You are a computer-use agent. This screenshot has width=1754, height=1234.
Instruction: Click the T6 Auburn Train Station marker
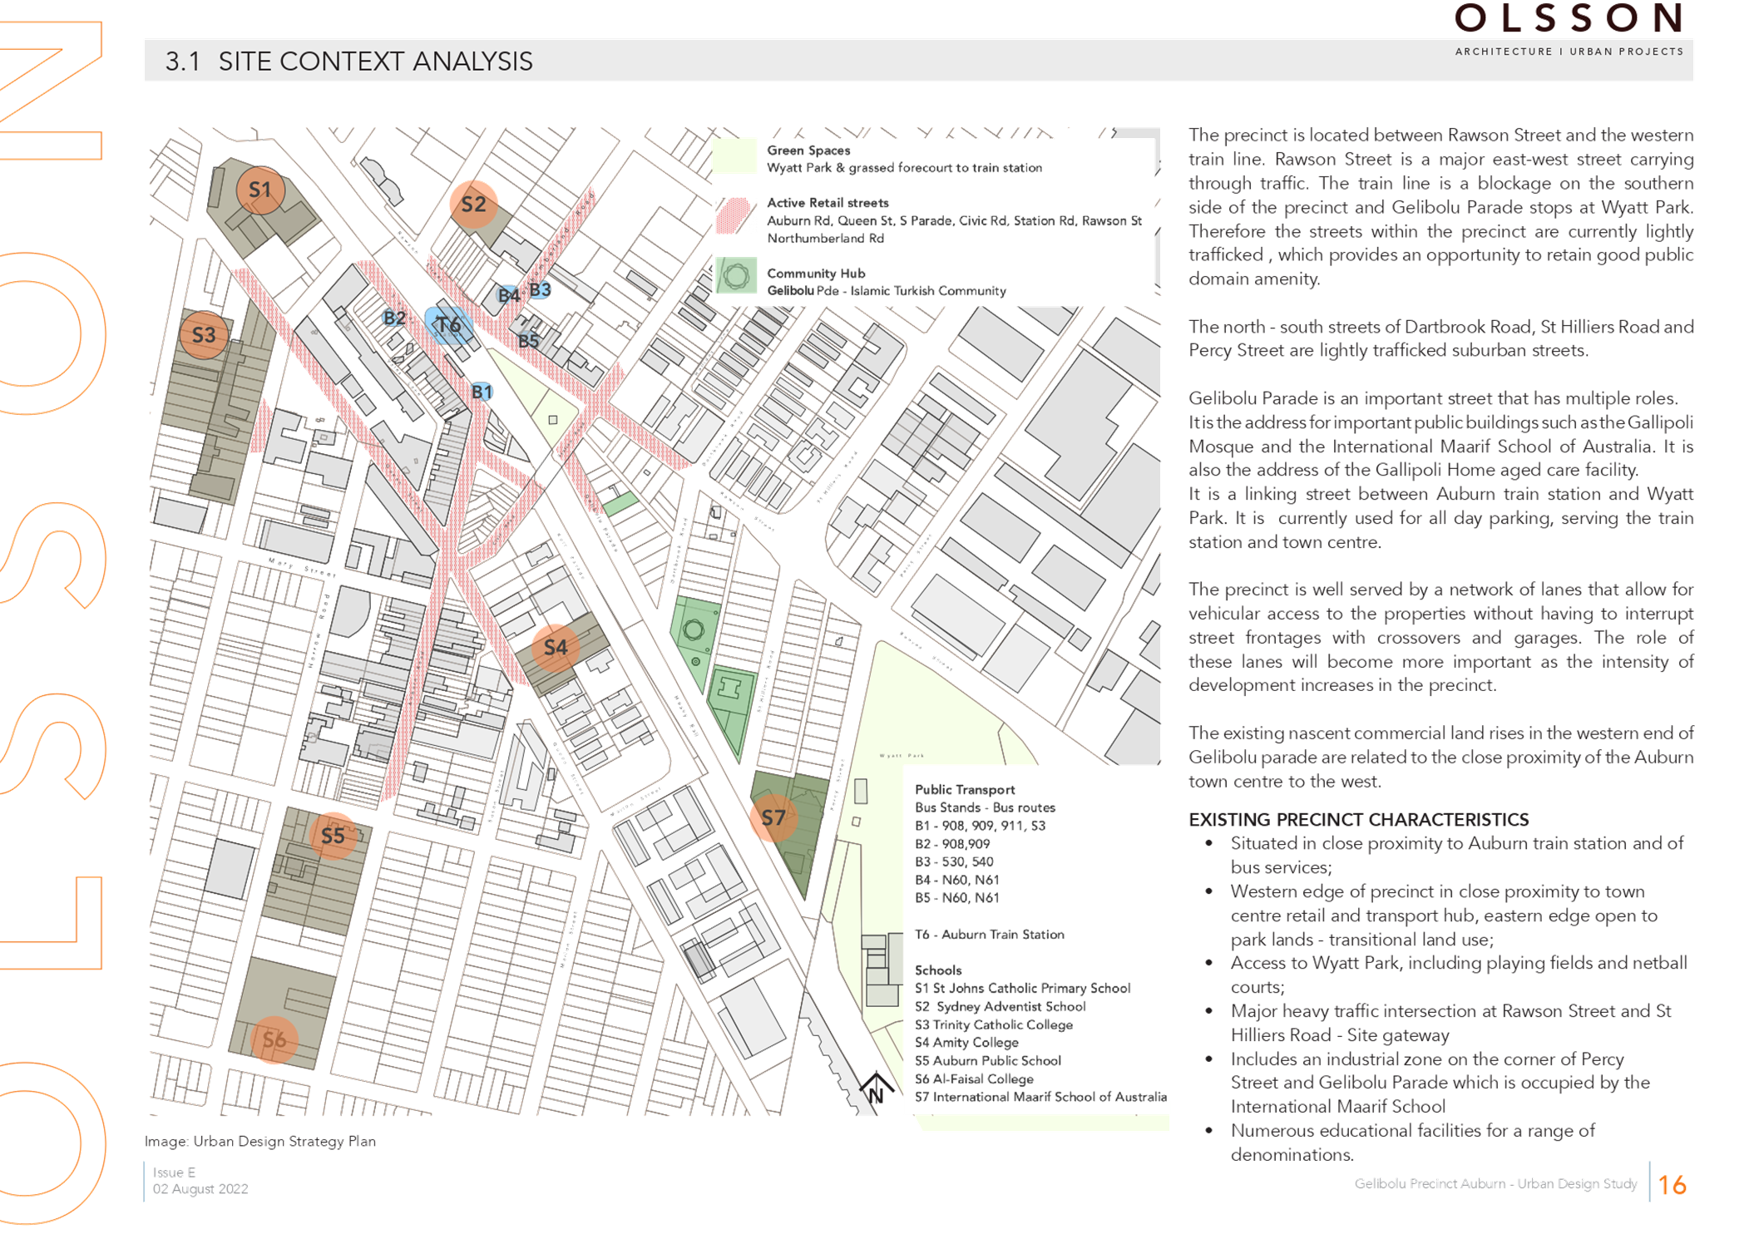click(x=448, y=325)
